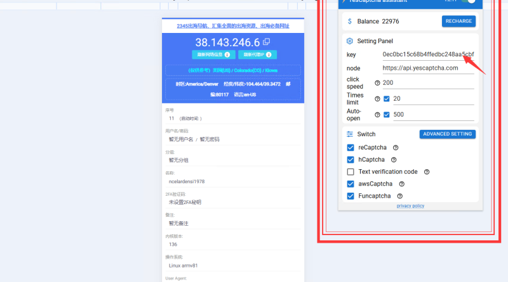508x282 pixels.
Task: Open the privacy policy link
Action: 411,206
